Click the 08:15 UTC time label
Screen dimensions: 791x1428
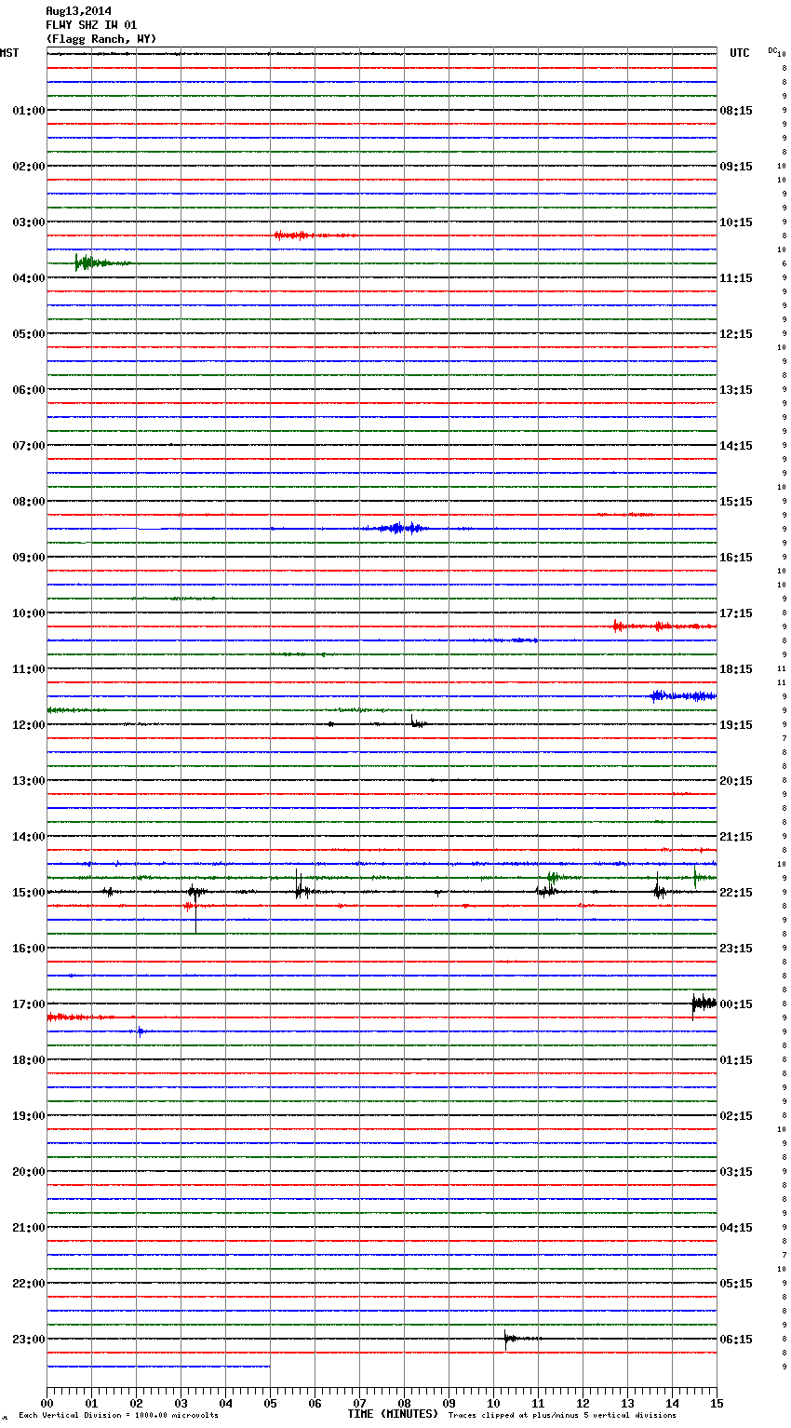pyautogui.click(x=736, y=111)
